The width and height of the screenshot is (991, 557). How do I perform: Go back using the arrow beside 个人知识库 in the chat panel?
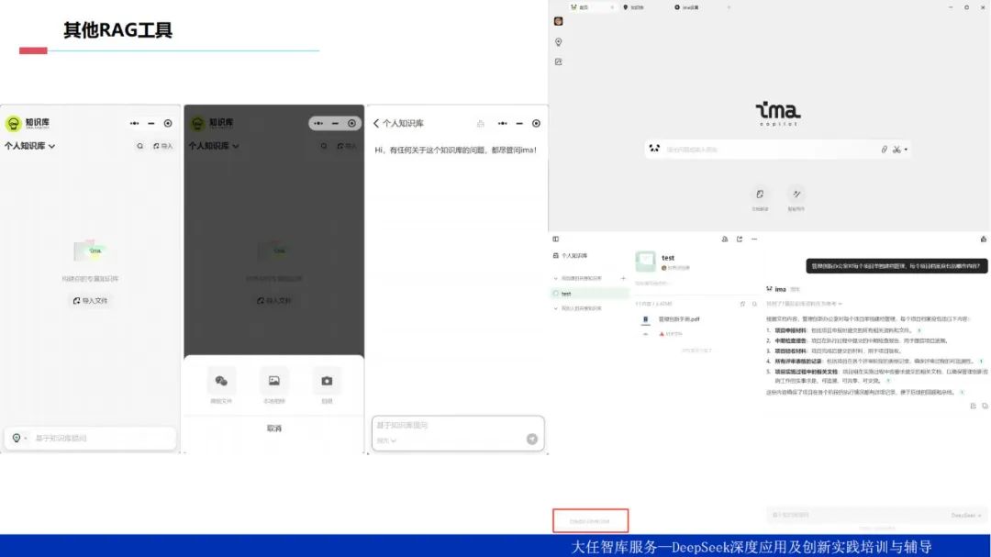376,123
